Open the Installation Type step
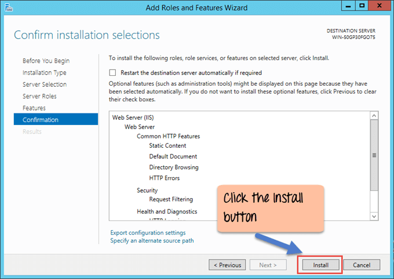Image resolution: width=394 pixels, height=279 pixels. 44,73
